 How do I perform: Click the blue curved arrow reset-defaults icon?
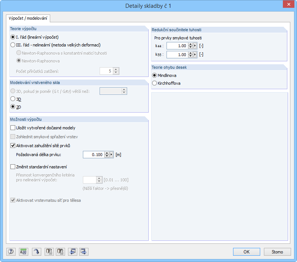coord(36,252)
